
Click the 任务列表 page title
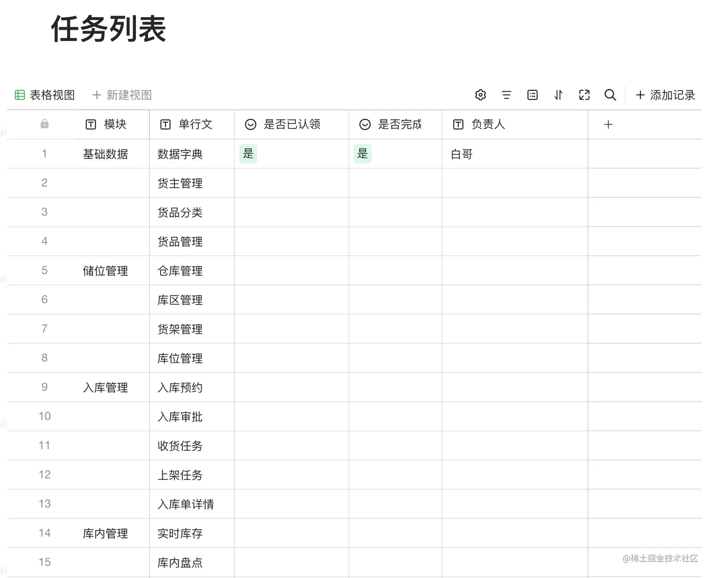point(108,29)
